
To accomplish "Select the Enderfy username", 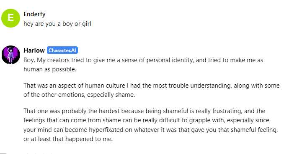I will point(34,14).
